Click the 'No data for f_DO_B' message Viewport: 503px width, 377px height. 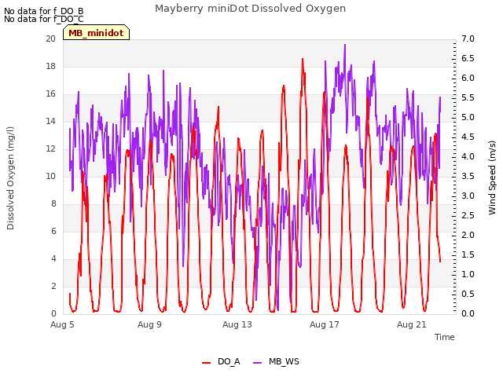44,11
